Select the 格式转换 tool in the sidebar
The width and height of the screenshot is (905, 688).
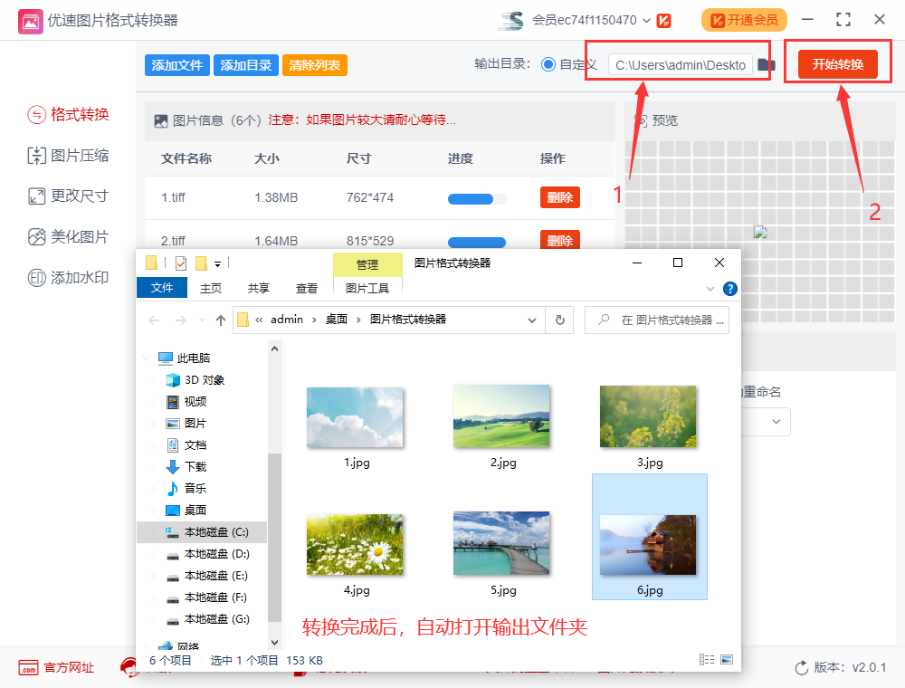pyautogui.click(x=68, y=115)
